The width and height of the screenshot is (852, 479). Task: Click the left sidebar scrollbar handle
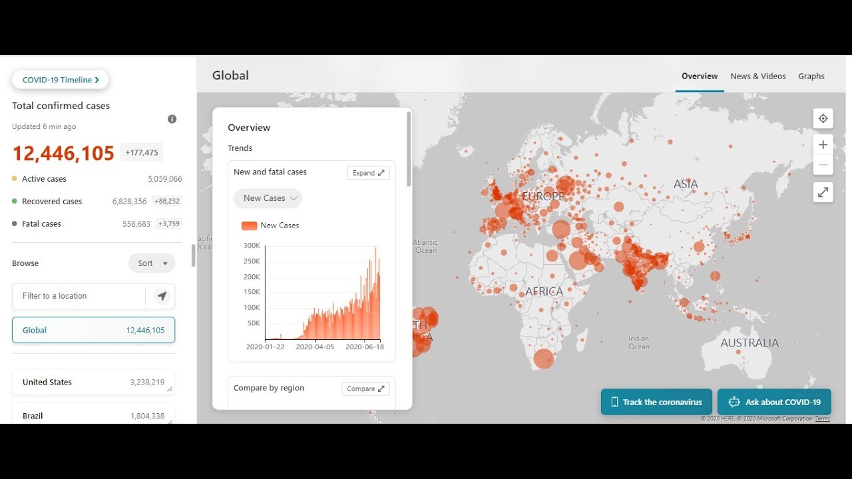tap(193, 255)
